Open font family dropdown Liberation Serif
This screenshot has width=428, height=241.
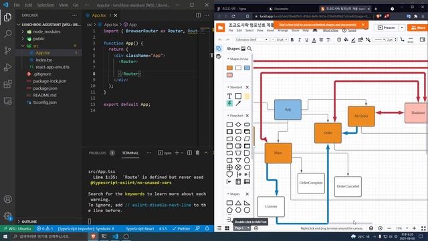[251, 40]
